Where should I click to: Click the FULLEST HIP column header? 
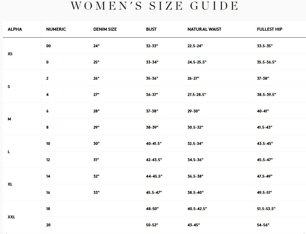click(270, 29)
